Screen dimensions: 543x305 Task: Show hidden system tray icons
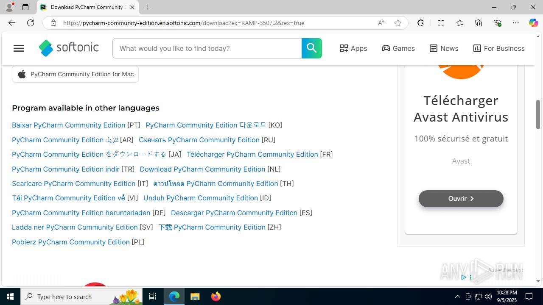pyautogui.click(x=457, y=297)
